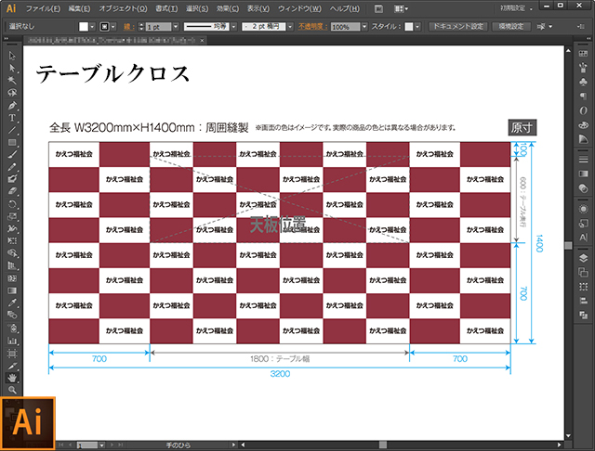Image resolution: width=595 pixels, height=451 pixels.
Task: Click the ドキュメント設定 button
Action: tap(458, 27)
